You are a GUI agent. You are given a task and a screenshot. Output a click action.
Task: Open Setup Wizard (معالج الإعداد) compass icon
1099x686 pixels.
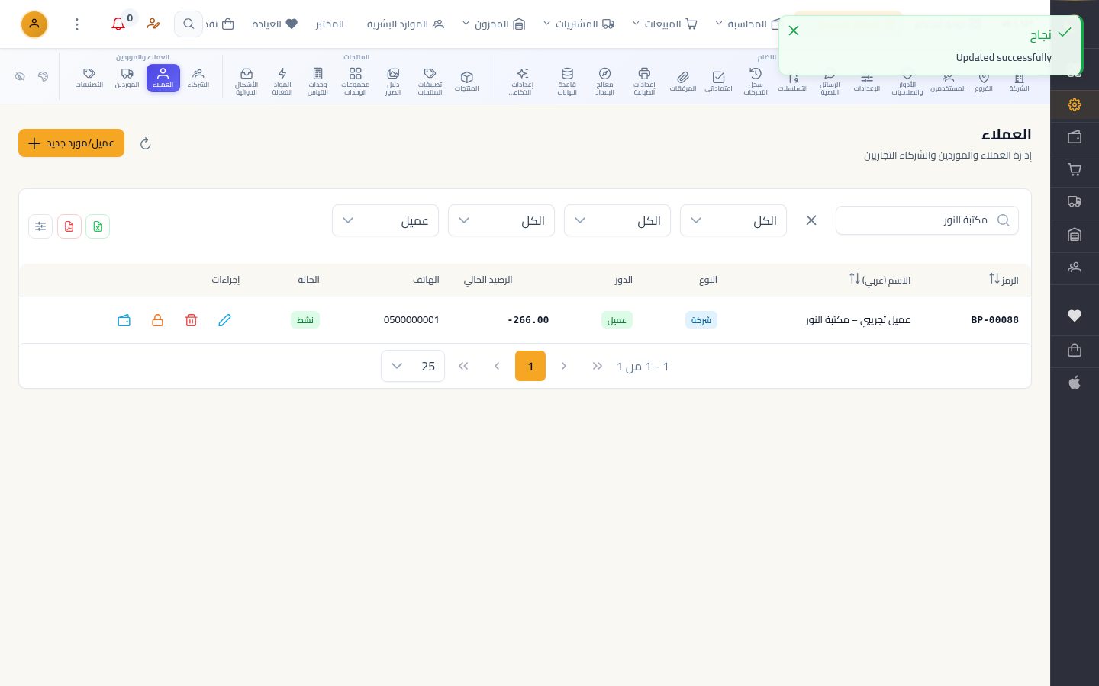(604, 81)
